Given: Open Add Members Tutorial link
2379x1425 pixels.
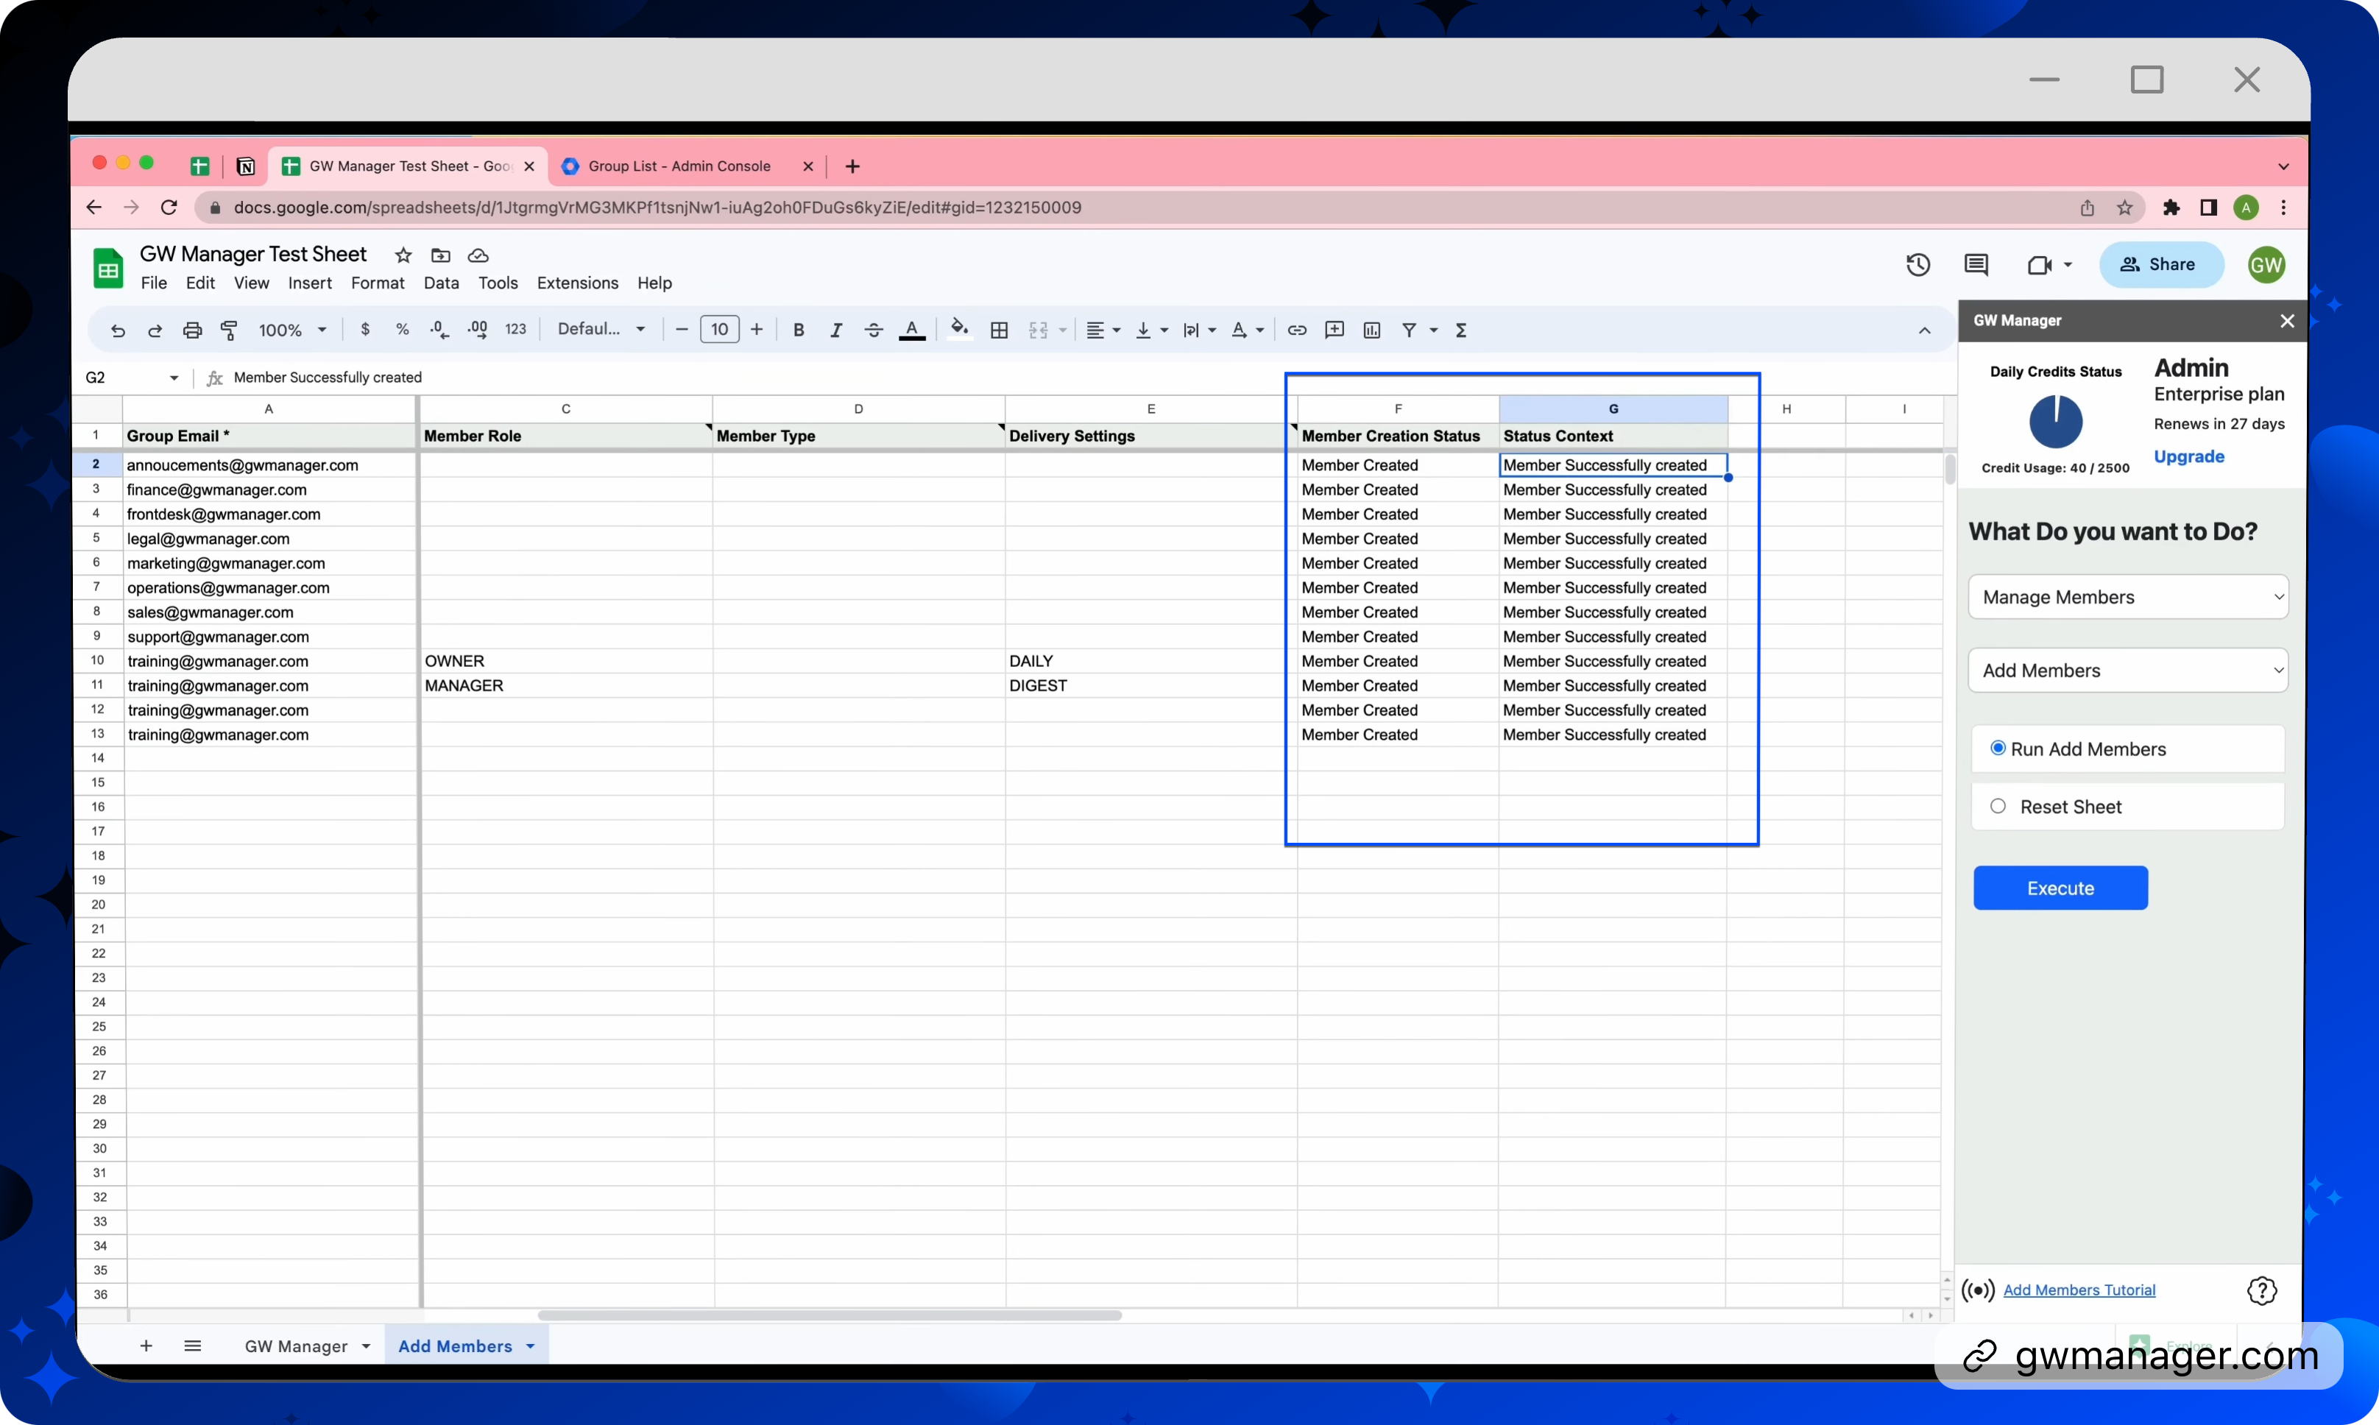Looking at the screenshot, I should pos(2079,1290).
